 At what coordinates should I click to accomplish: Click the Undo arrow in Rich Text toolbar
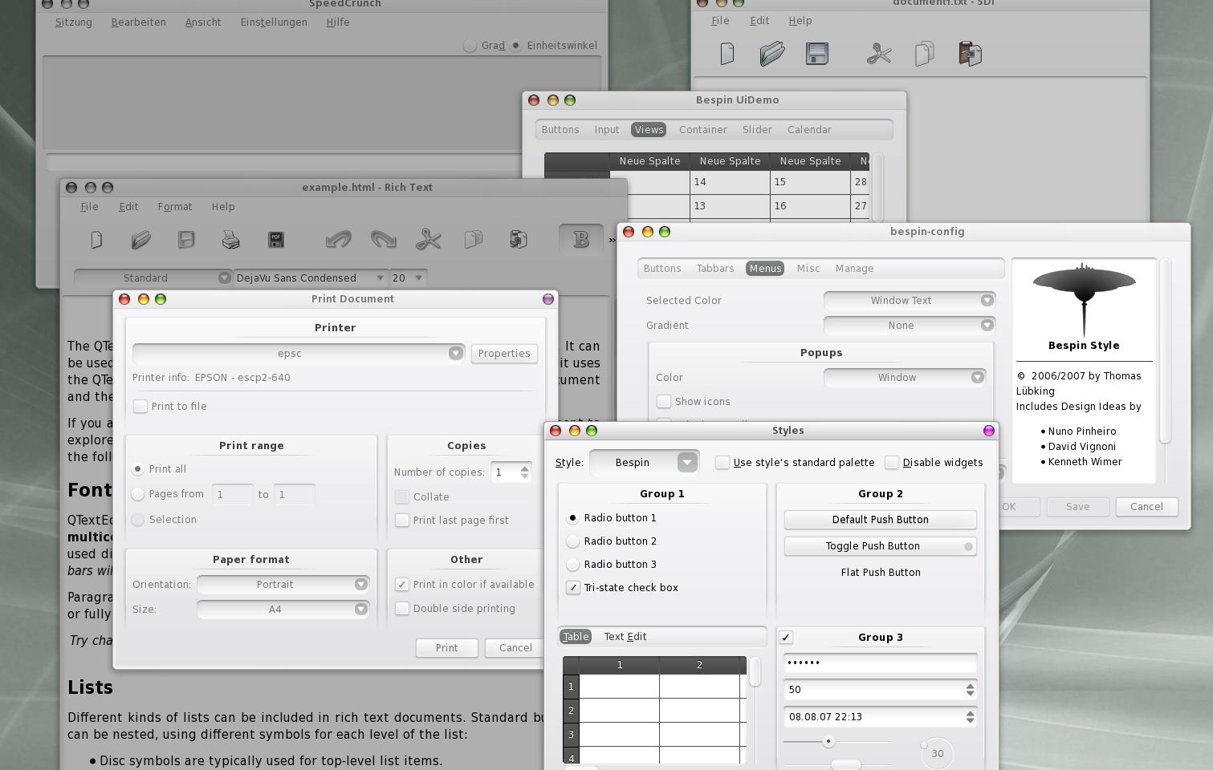tap(339, 239)
